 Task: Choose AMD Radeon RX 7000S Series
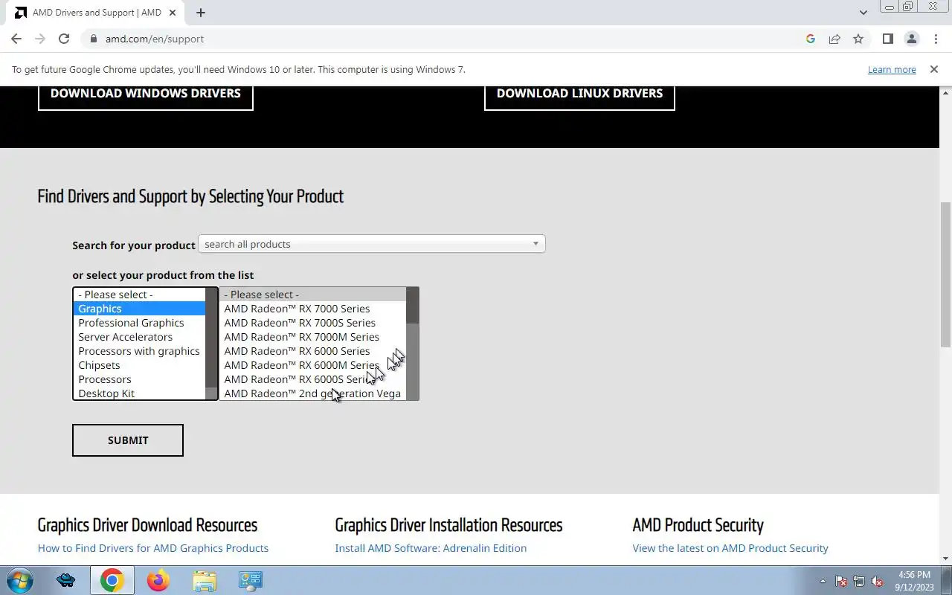tap(312, 323)
